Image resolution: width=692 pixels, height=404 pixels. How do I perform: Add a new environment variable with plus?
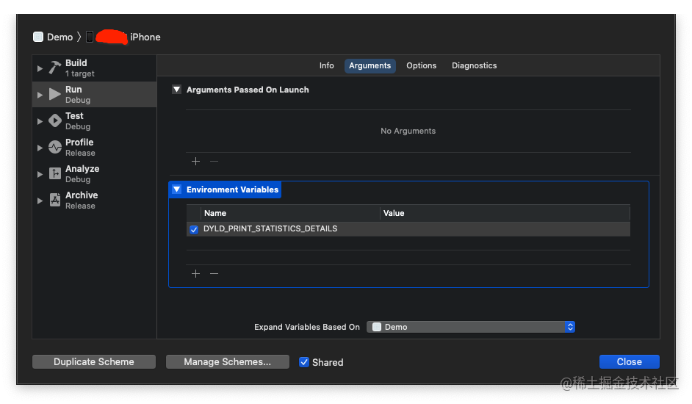point(195,274)
